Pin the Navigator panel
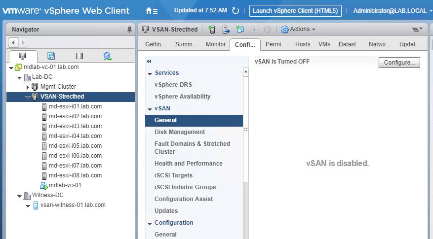The height and width of the screenshot is (239, 433). 129,30
